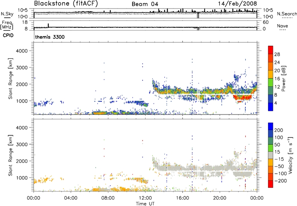Click the Slant Range label of velocity panel
This screenshot has width=297, height=206.
coord(10,155)
